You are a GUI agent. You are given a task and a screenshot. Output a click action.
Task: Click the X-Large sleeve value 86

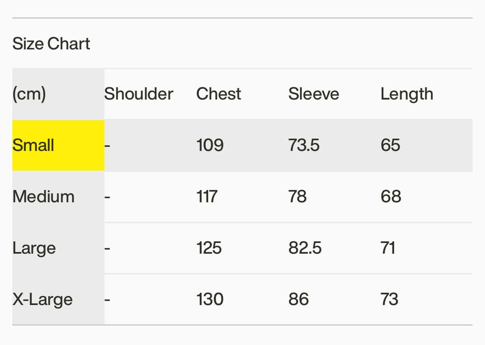pos(298,299)
